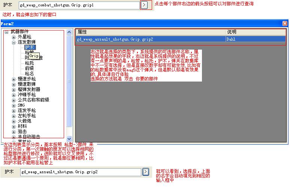
Task: Collapse the 连发散弹 tree node
Action: 14,42
